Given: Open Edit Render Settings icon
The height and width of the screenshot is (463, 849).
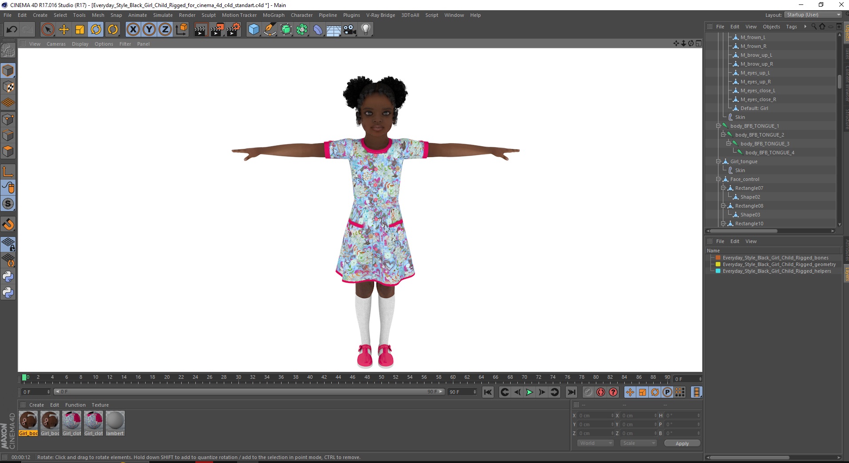Looking at the screenshot, I should tap(234, 30).
